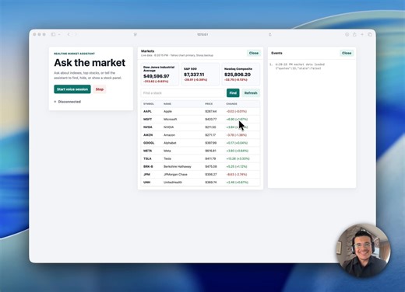Click the PRICE column header
Screen dimensions: 405x292
point(209,104)
